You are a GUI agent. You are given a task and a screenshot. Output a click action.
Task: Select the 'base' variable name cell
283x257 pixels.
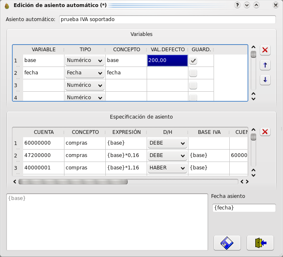click(x=43, y=60)
